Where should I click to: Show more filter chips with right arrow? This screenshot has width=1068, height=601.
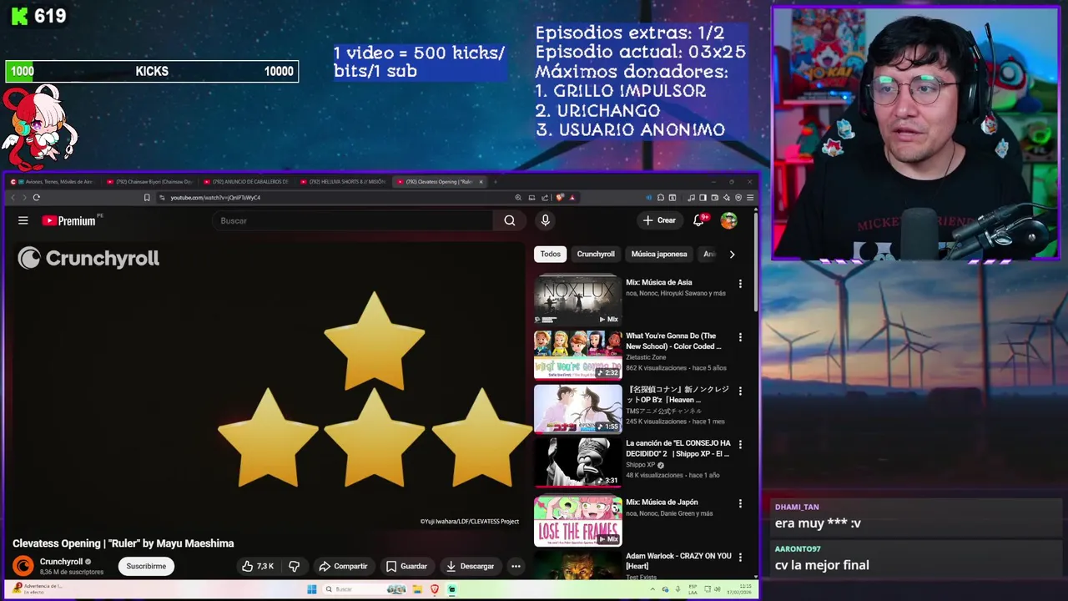point(732,254)
